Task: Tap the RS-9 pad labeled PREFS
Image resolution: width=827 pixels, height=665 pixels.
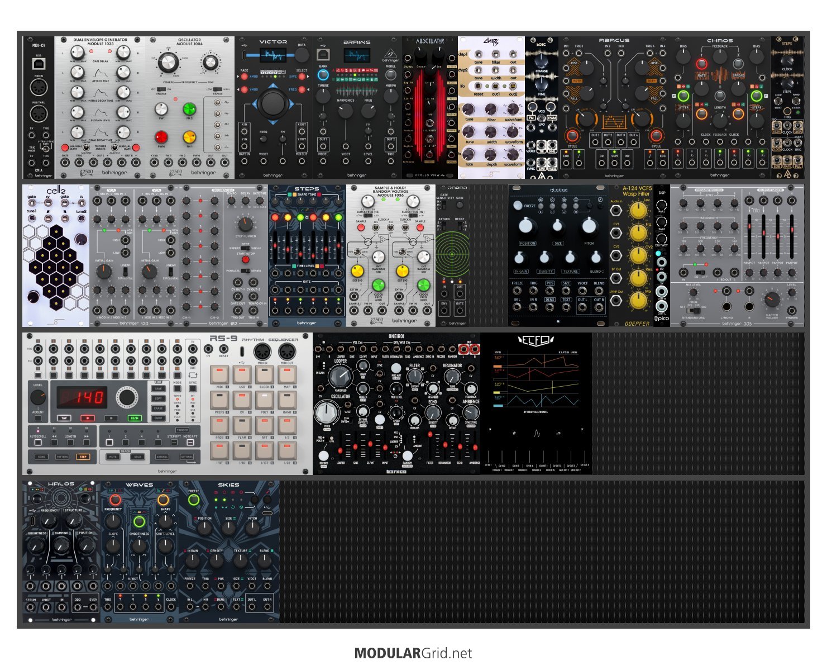Action: [219, 400]
